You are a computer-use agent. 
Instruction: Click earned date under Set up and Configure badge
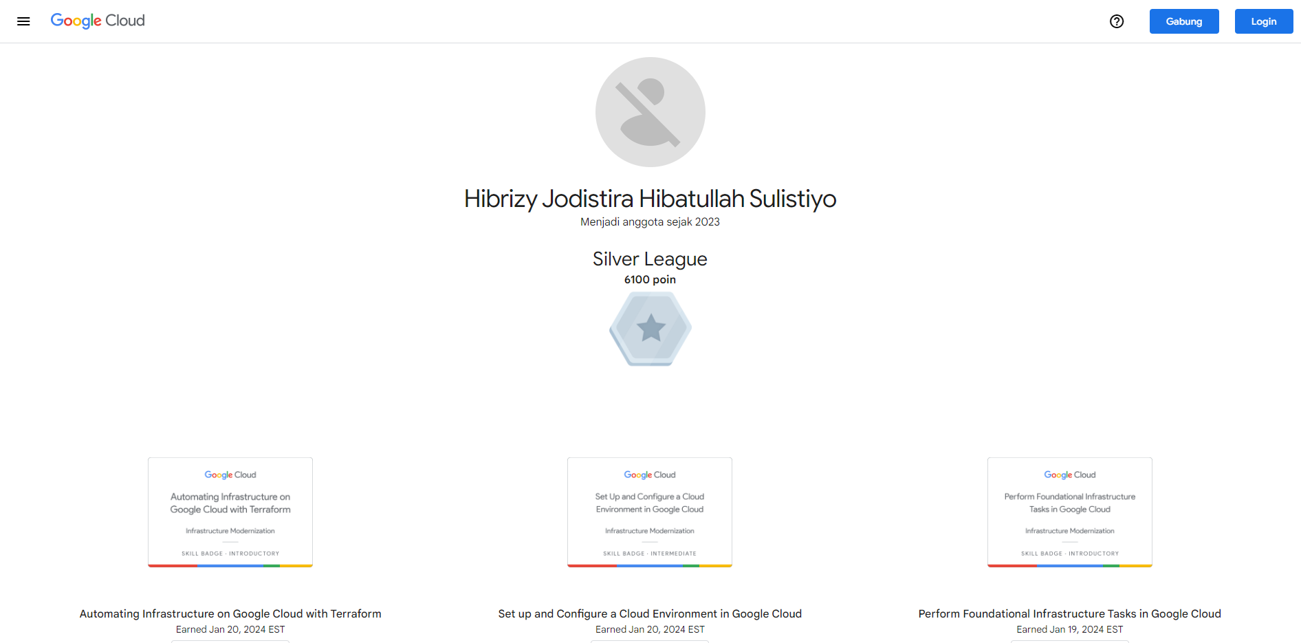pyautogui.click(x=650, y=629)
